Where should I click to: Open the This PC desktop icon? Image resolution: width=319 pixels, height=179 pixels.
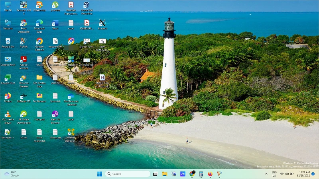pyautogui.click(x=8, y=6)
